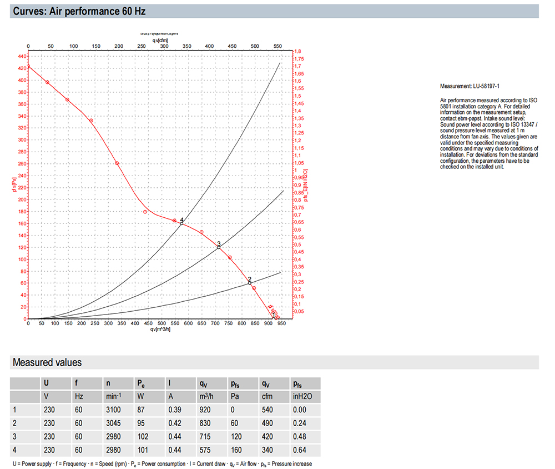Click the 'Measurement: LU-58197-1' text

[x=470, y=87]
